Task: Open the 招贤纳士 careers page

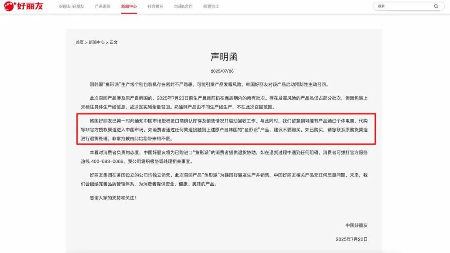Action: point(211,7)
